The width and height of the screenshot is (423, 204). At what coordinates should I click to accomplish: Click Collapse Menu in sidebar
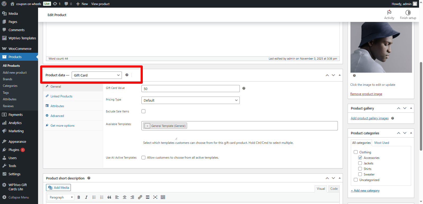tap(19, 197)
